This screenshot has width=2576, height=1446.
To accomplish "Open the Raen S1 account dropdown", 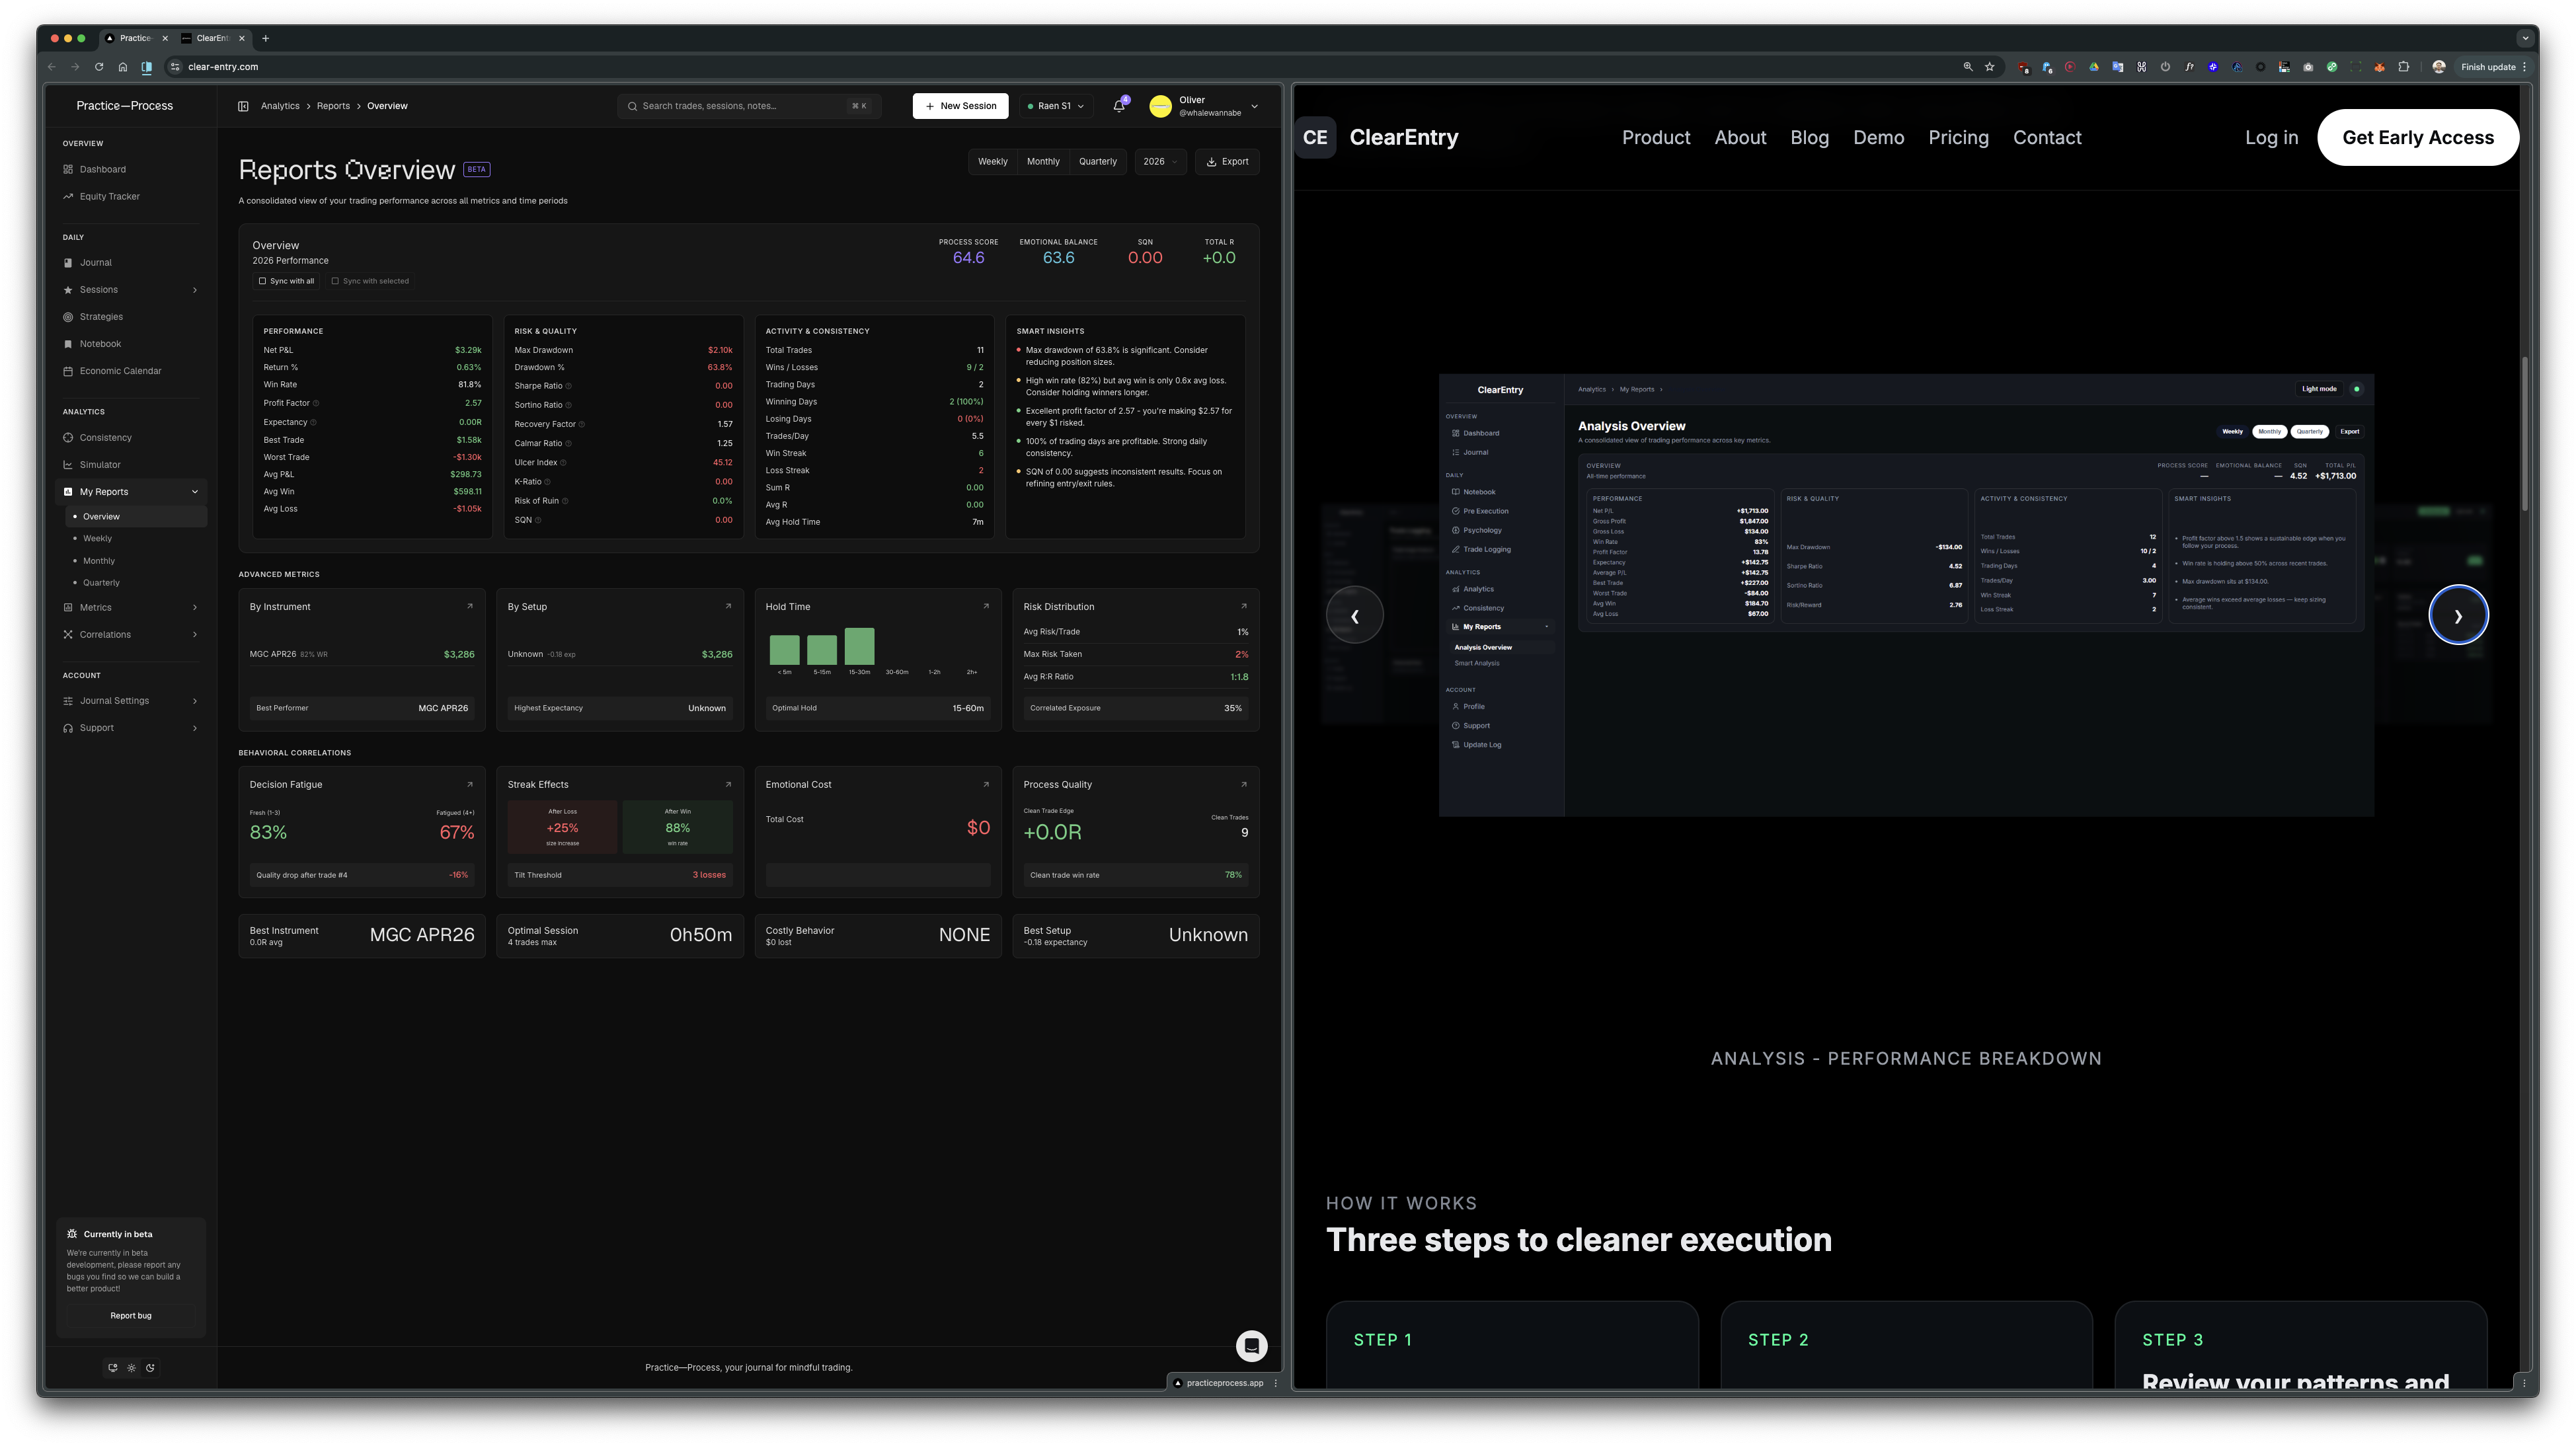I will [1056, 106].
